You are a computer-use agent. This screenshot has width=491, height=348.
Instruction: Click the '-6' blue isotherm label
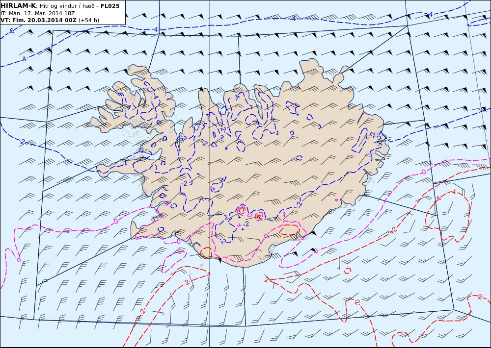11,31
